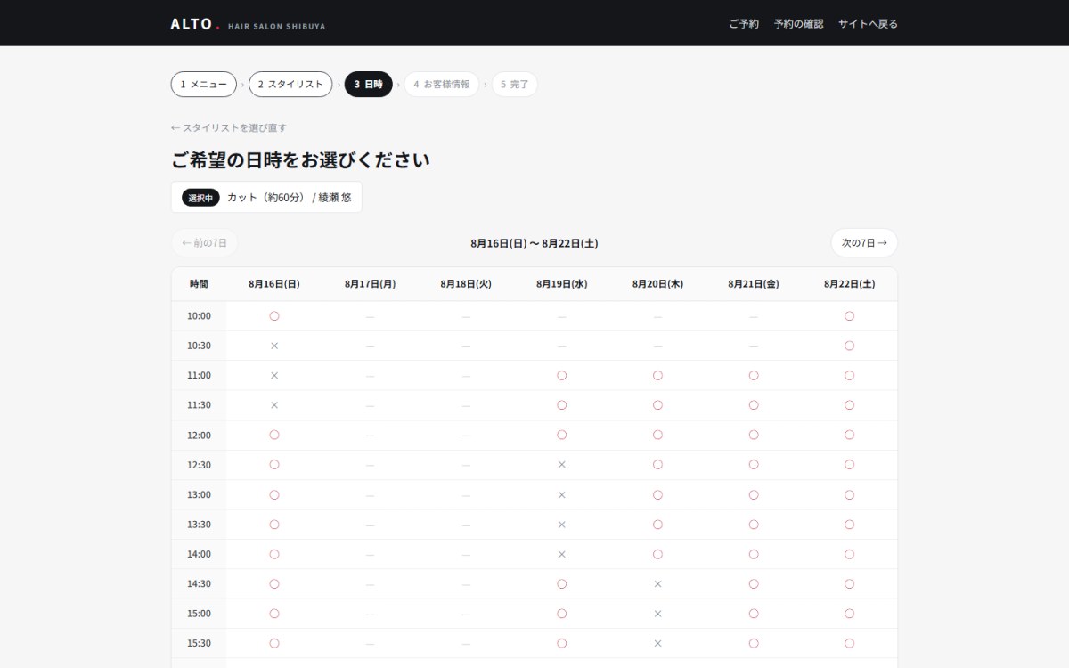Click unavailable X at 8月19日 14:00
Screen dimensions: 1069x668
[x=561, y=554]
